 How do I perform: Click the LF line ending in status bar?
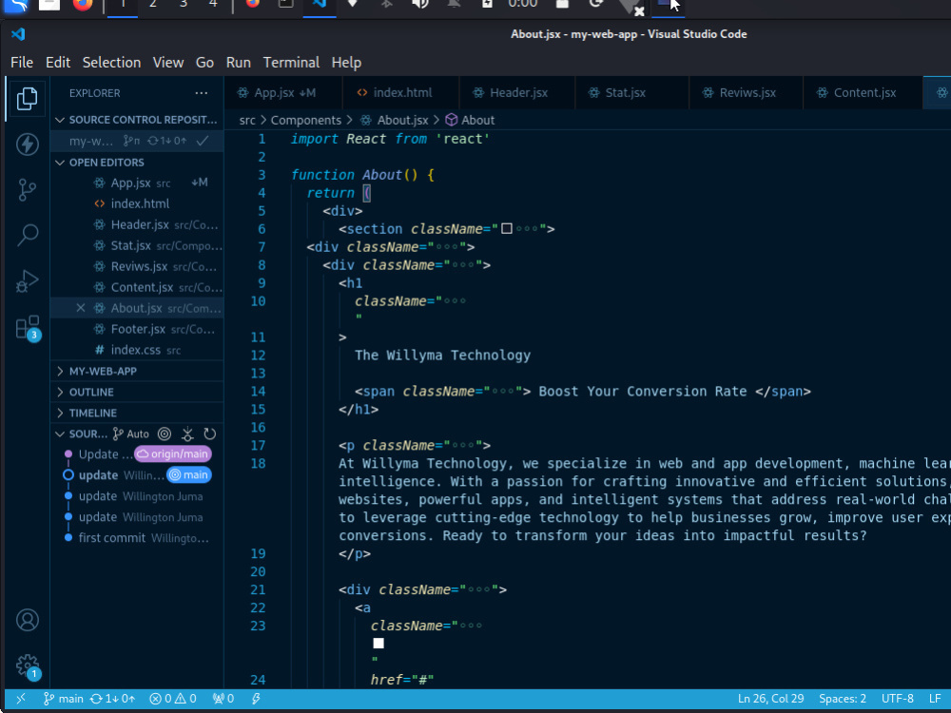pos(935,699)
